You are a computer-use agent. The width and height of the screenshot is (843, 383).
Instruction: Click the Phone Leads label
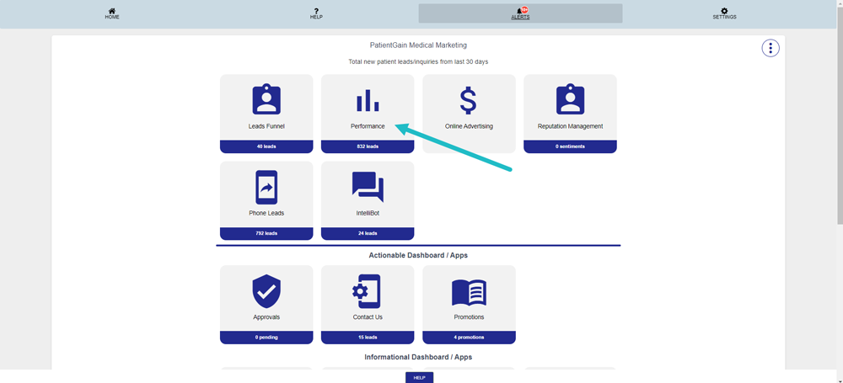pos(266,213)
